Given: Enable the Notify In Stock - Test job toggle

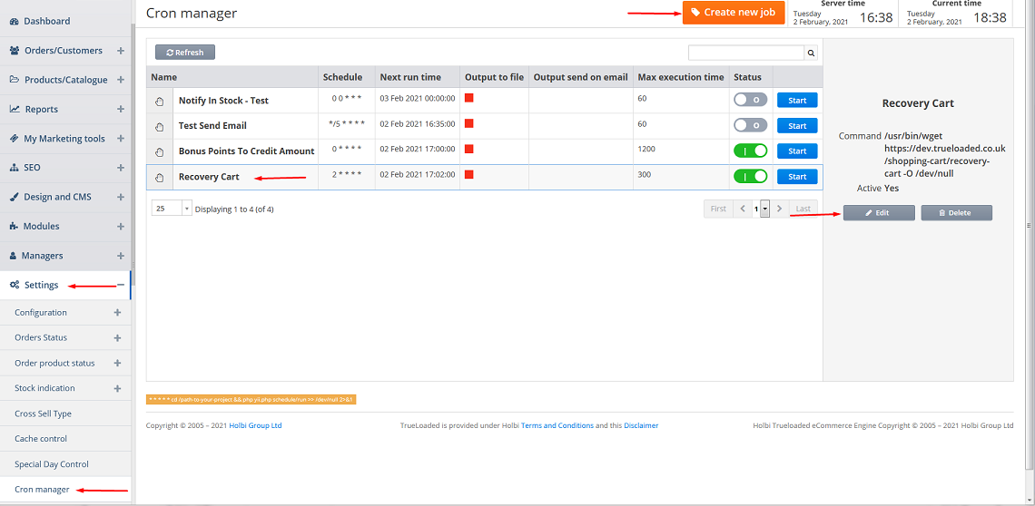Looking at the screenshot, I should coord(750,100).
